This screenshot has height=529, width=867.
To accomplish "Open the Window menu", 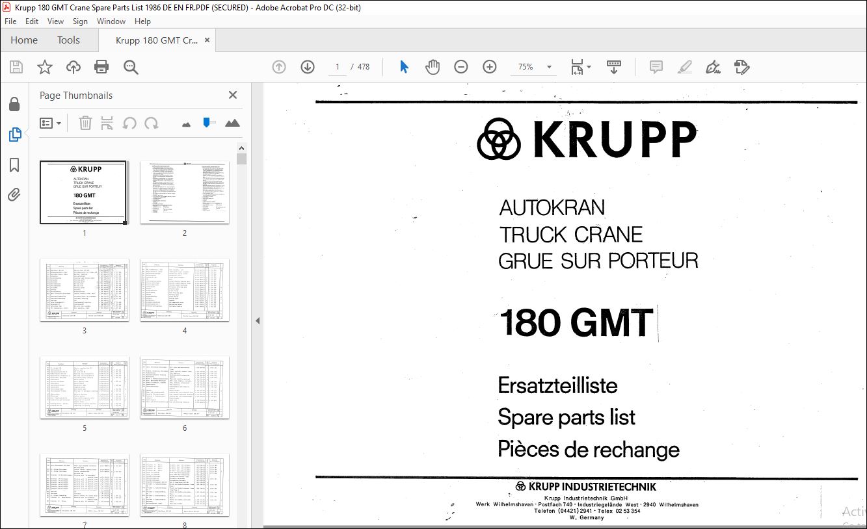I will (x=111, y=21).
